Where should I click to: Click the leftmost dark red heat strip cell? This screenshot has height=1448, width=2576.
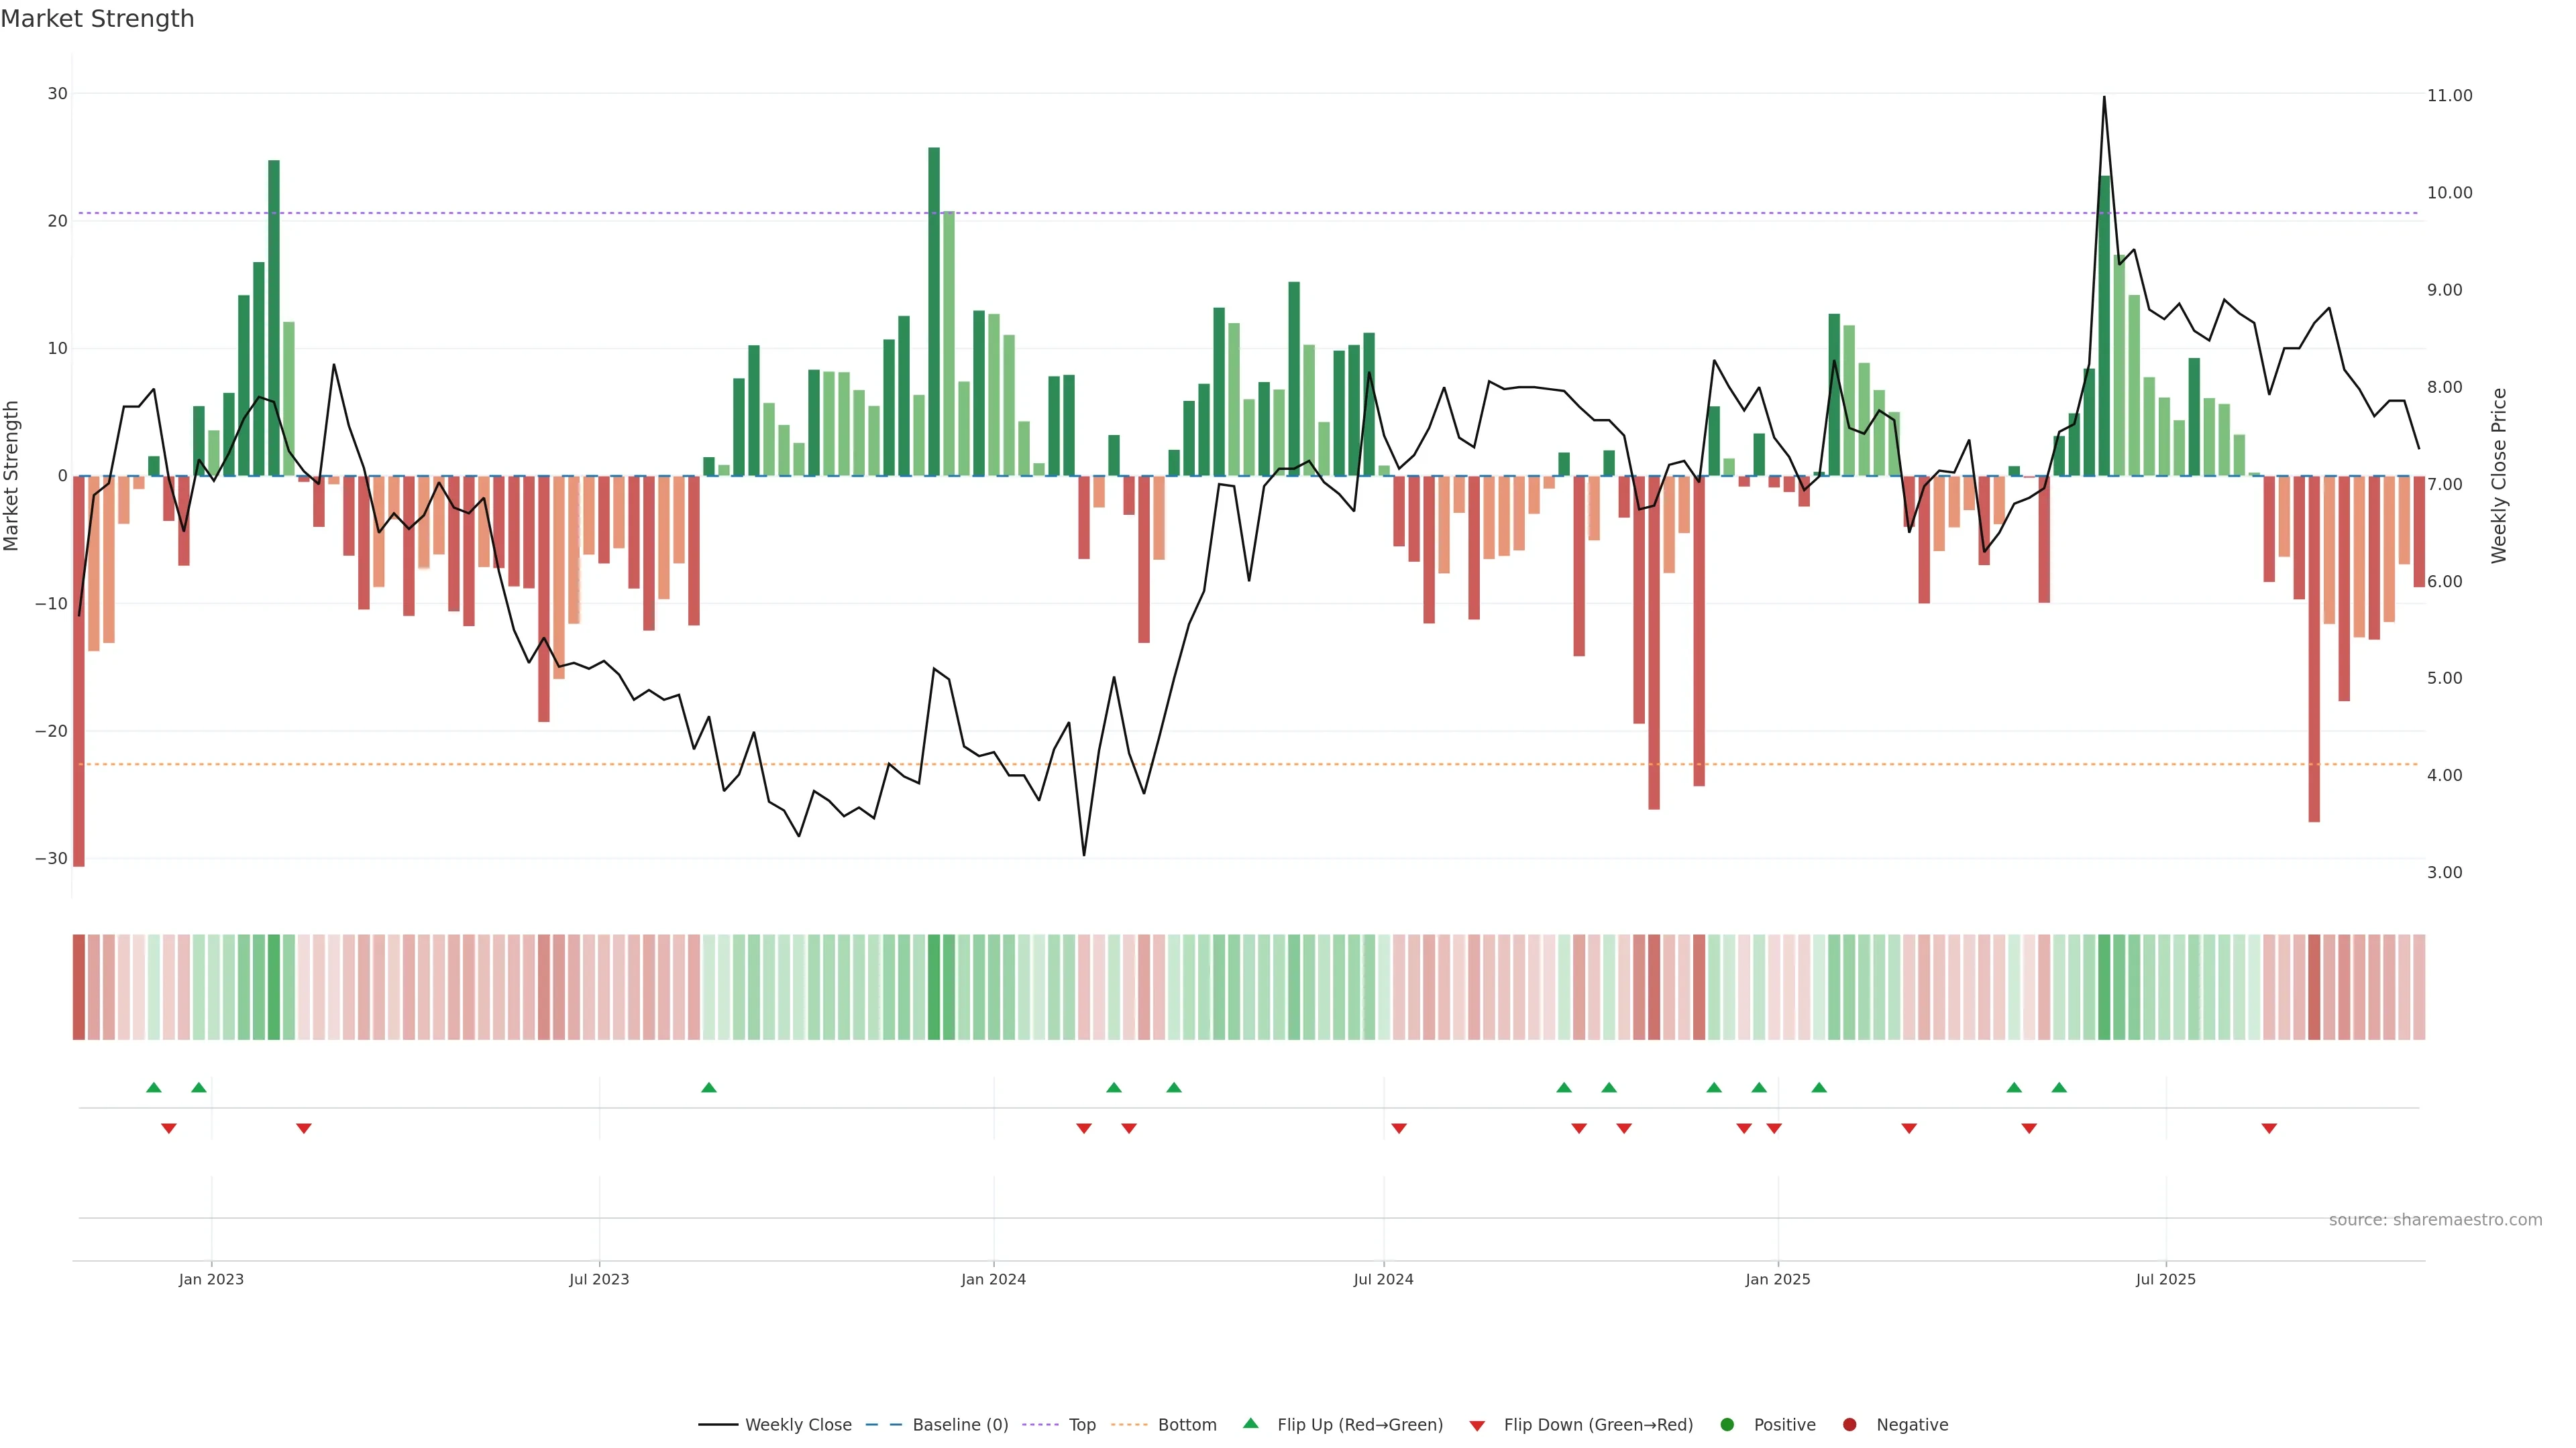[x=78, y=986]
